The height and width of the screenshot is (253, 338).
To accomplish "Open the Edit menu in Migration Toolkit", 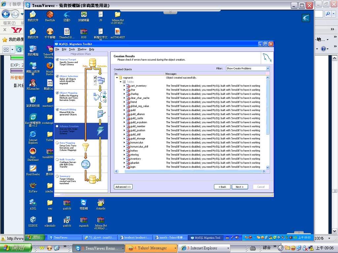I will point(64,49).
